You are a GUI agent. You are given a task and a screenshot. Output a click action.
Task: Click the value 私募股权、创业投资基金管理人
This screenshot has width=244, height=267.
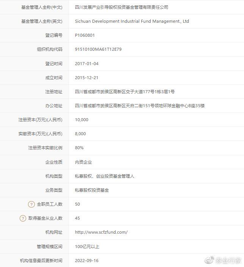tap(105, 176)
